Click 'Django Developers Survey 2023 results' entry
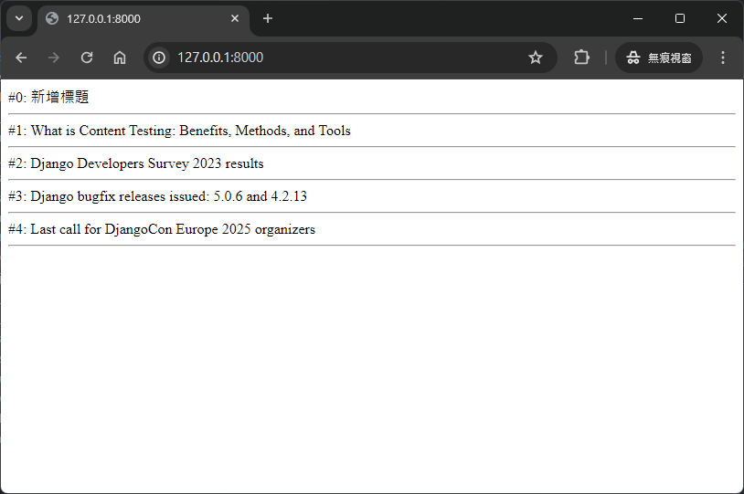The image size is (744, 494). (135, 163)
